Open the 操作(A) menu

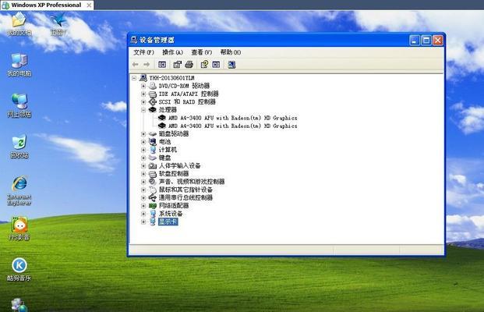172,52
